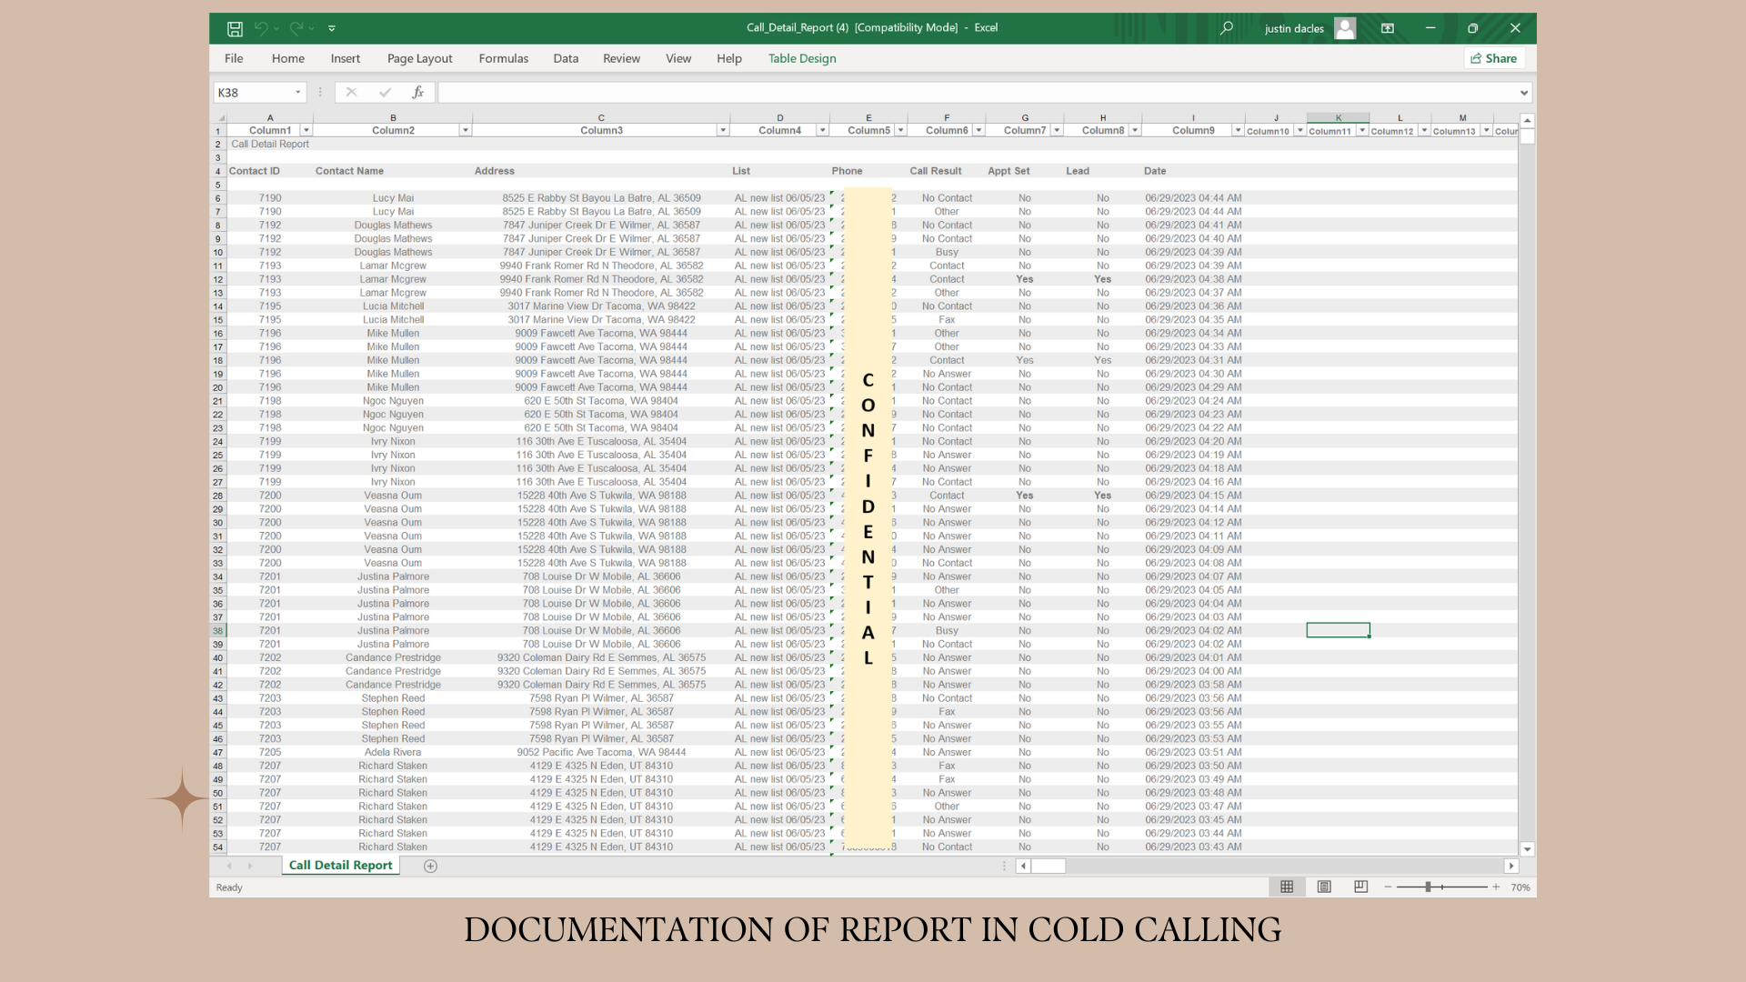Image resolution: width=1746 pixels, height=982 pixels.
Task: Click zoom in plus button
Action: [1496, 887]
